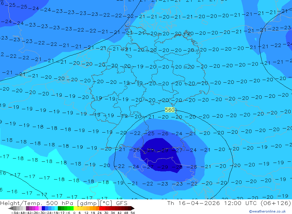Viewport: 292px width, 214px height.
Task: Click the '0' color scale label
Action: tap(74, 213)
